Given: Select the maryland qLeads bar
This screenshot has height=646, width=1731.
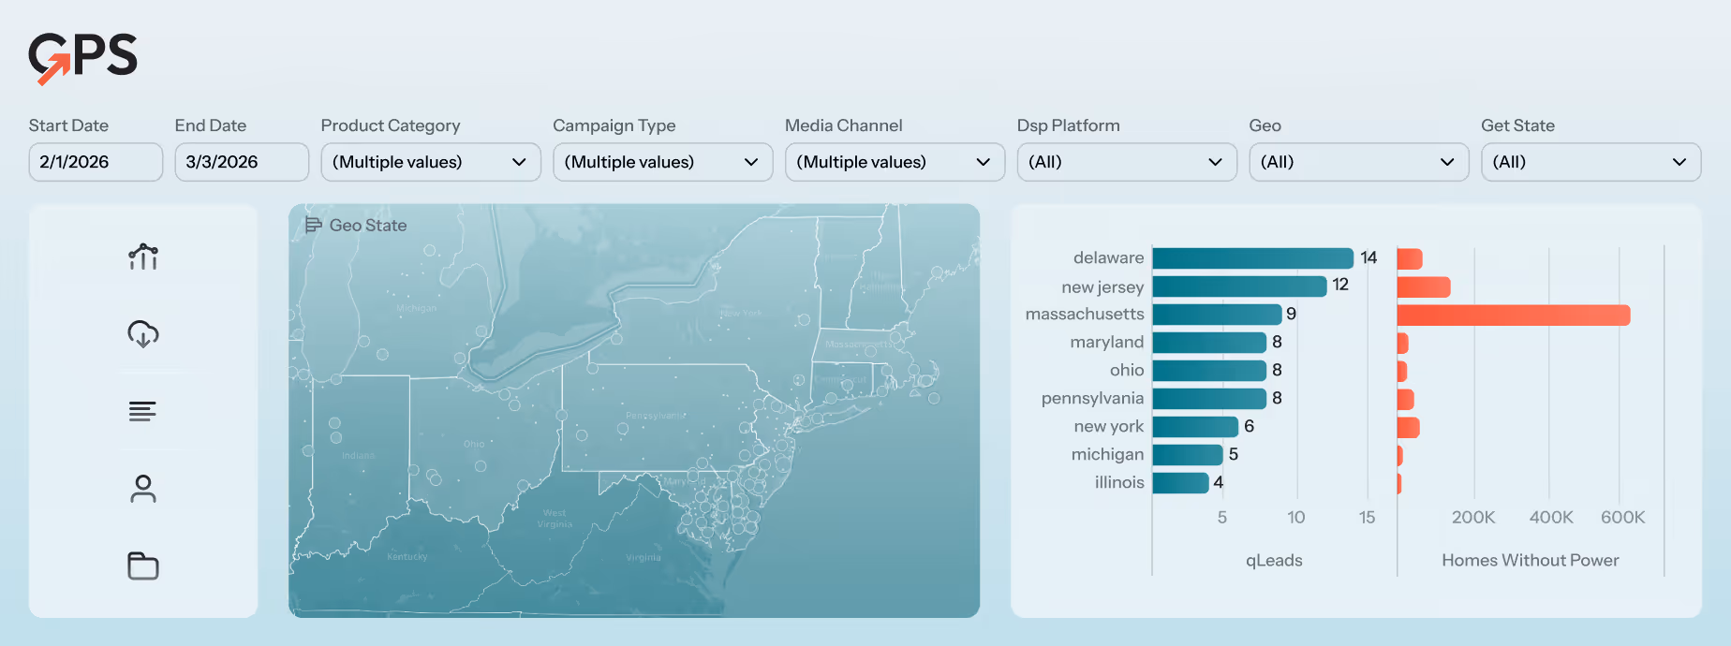Looking at the screenshot, I should coord(1210,343).
